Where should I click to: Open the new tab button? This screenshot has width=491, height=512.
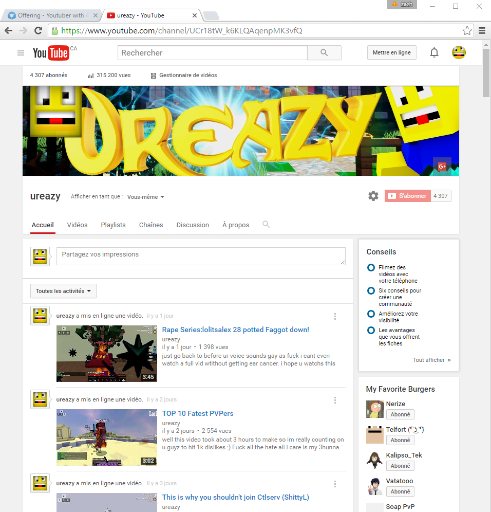coord(211,15)
